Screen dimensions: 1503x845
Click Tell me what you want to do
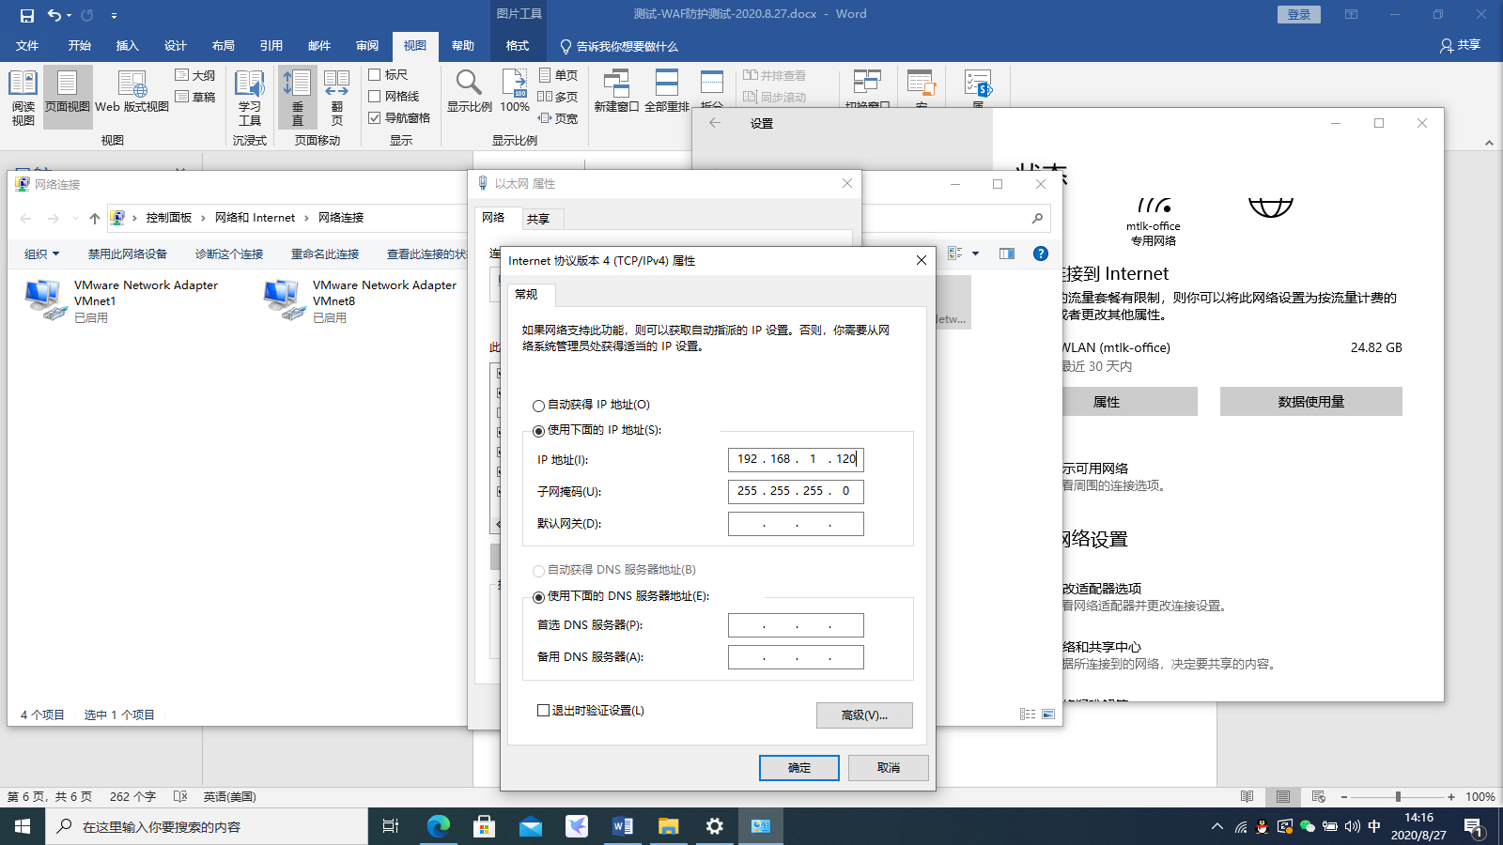tap(618, 46)
